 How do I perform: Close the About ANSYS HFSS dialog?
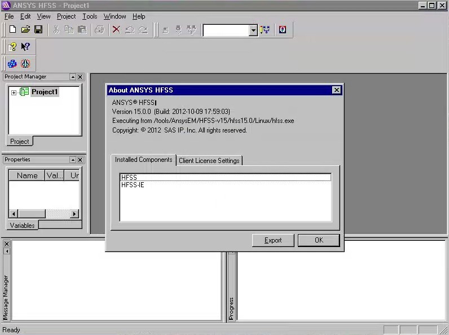click(x=336, y=90)
